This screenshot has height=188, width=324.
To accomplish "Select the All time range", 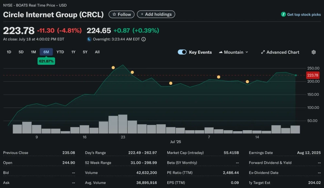I will (x=97, y=52).
